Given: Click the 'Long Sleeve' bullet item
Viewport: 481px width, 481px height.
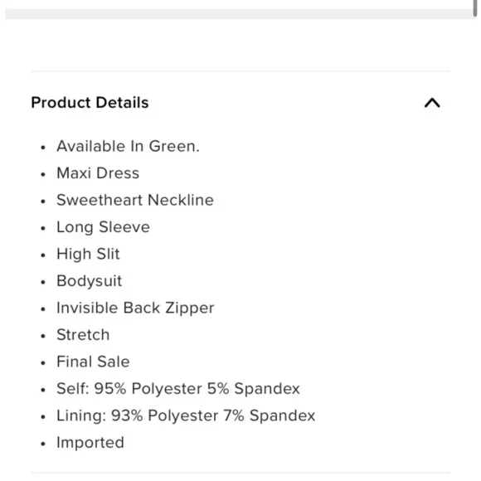Looking at the screenshot, I should (x=104, y=227).
